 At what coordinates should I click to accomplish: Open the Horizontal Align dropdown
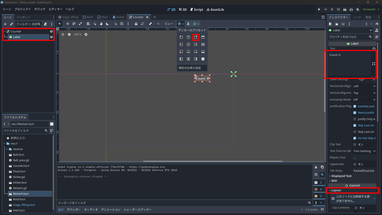coord(364,86)
